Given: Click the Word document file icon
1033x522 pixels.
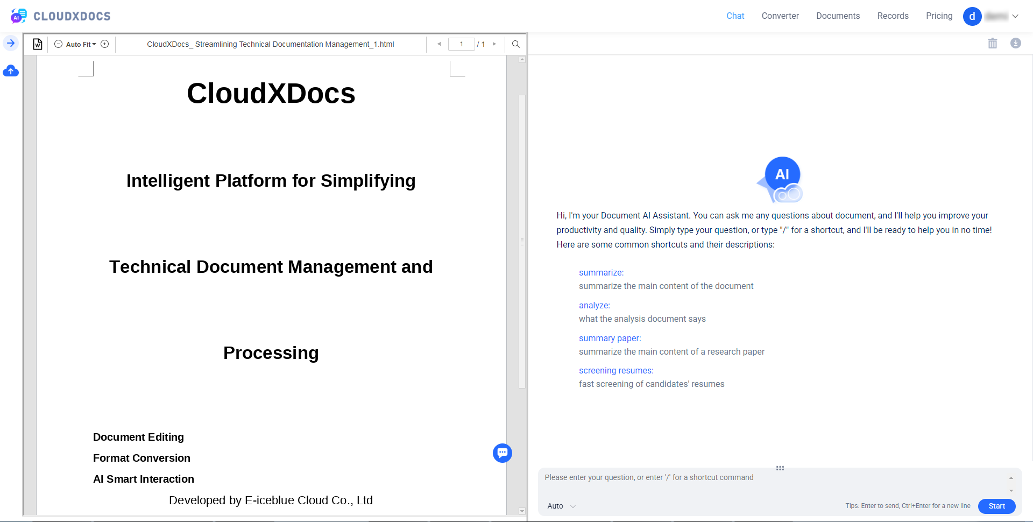Looking at the screenshot, I should (37, 44).
